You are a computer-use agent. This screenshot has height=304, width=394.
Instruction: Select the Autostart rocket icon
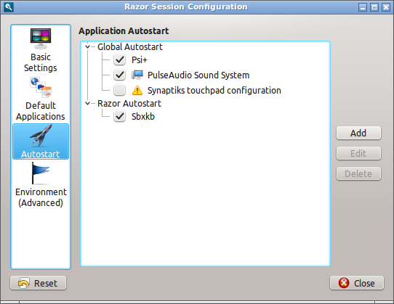[41, 136]
